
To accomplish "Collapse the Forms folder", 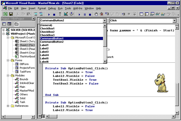I will (8, 60).
